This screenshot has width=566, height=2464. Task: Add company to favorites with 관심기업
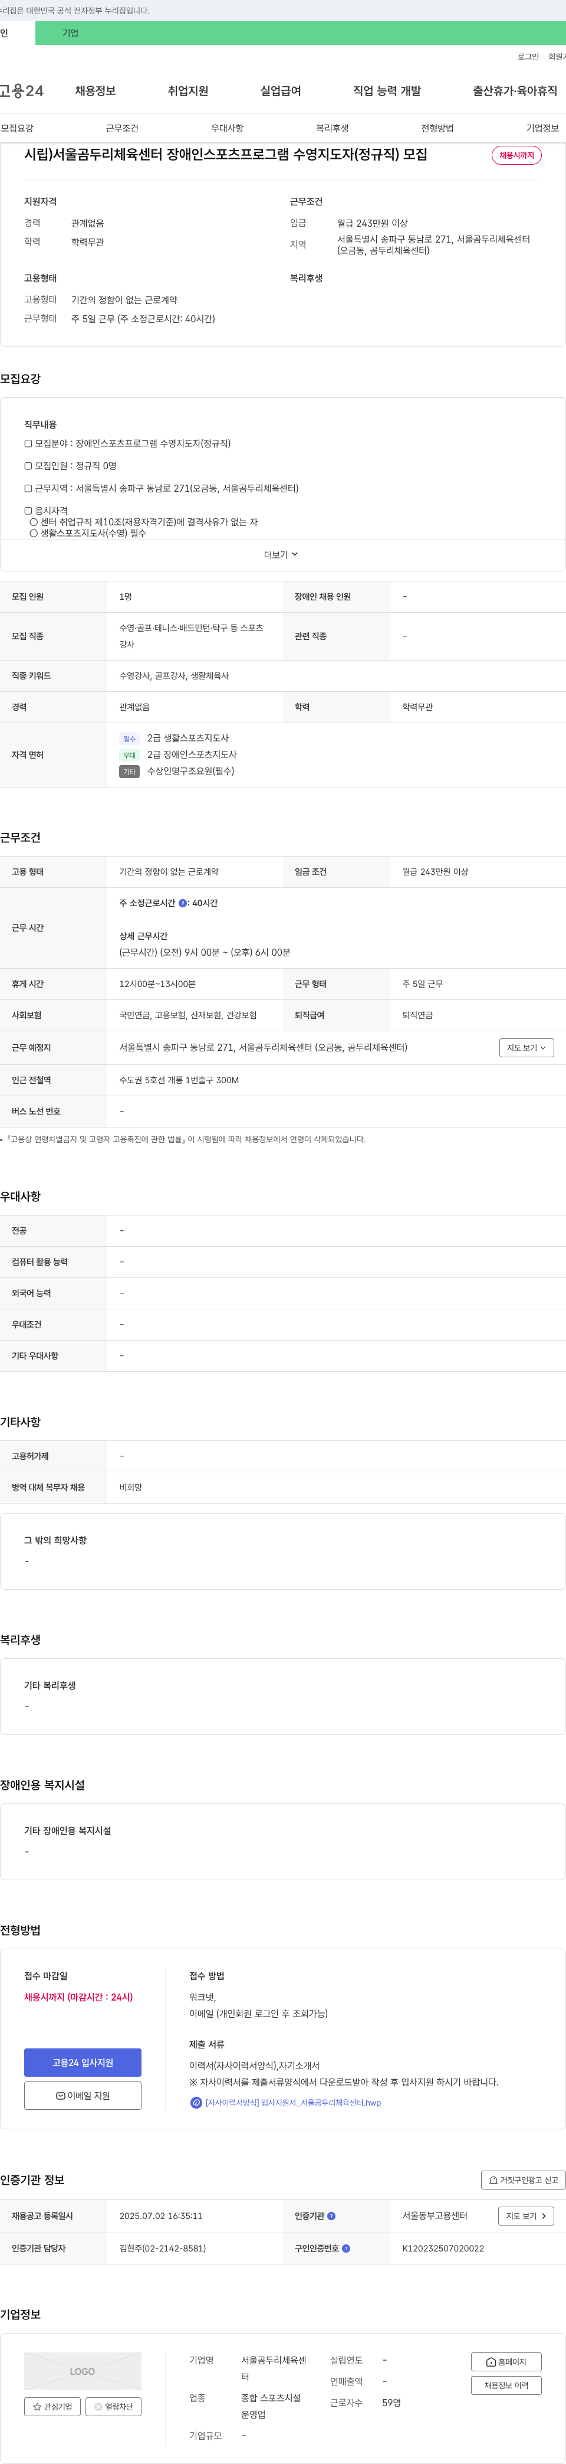coord(52,2407)
